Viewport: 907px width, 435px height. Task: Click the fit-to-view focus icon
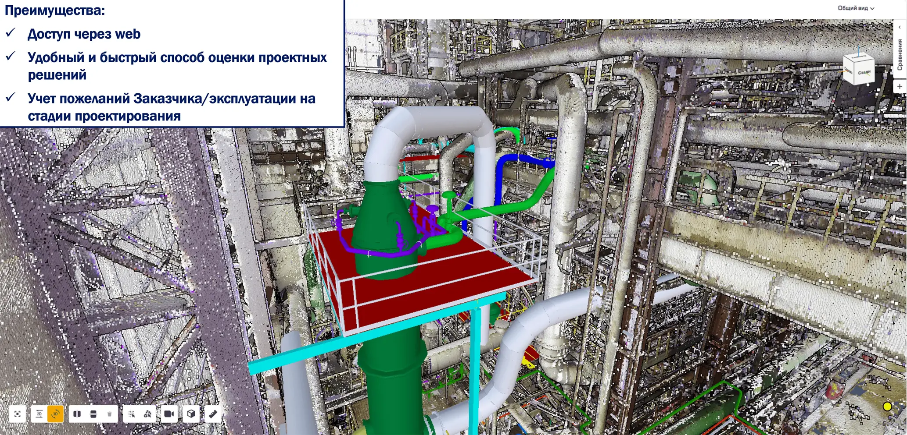(18, 414)
